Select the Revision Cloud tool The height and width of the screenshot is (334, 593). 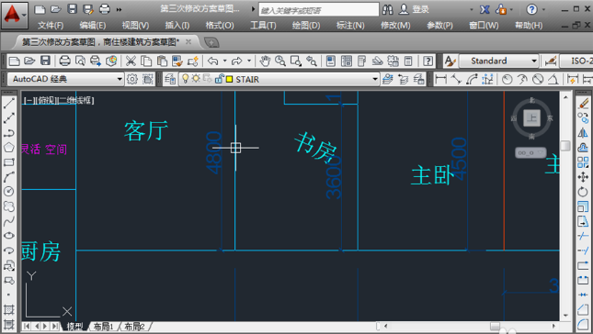[8, 206]
